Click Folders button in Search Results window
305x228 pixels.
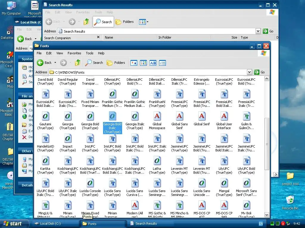click(x=125, y=22)
